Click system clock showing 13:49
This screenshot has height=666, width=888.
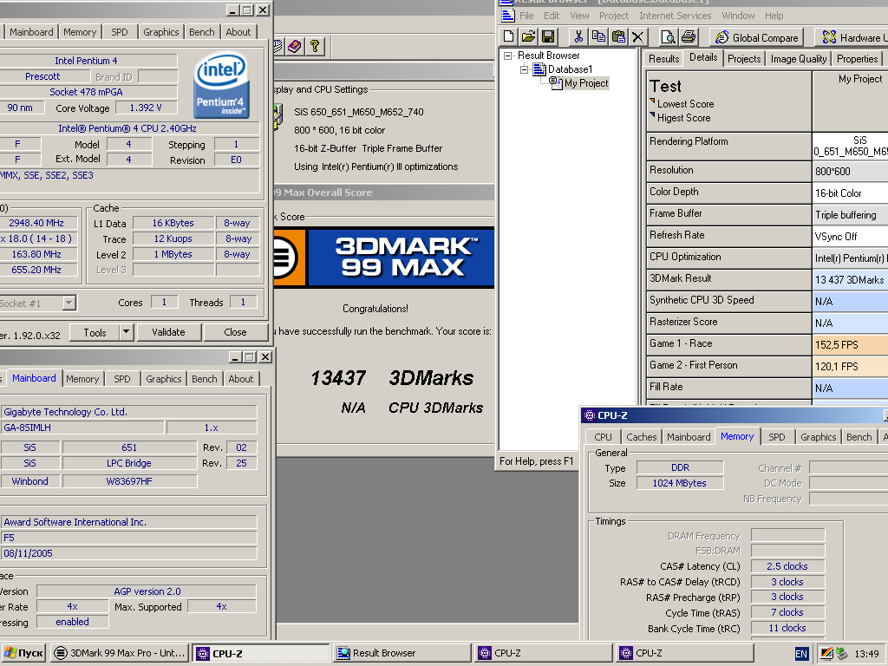click(x=866, y=654)
